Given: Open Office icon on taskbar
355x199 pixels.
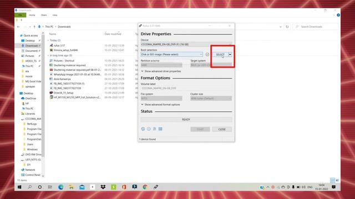Looking at the screenshot, I should [124, 187].
